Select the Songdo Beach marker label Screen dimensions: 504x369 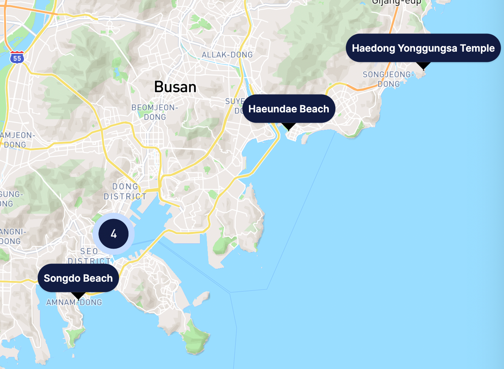(78, 278)
